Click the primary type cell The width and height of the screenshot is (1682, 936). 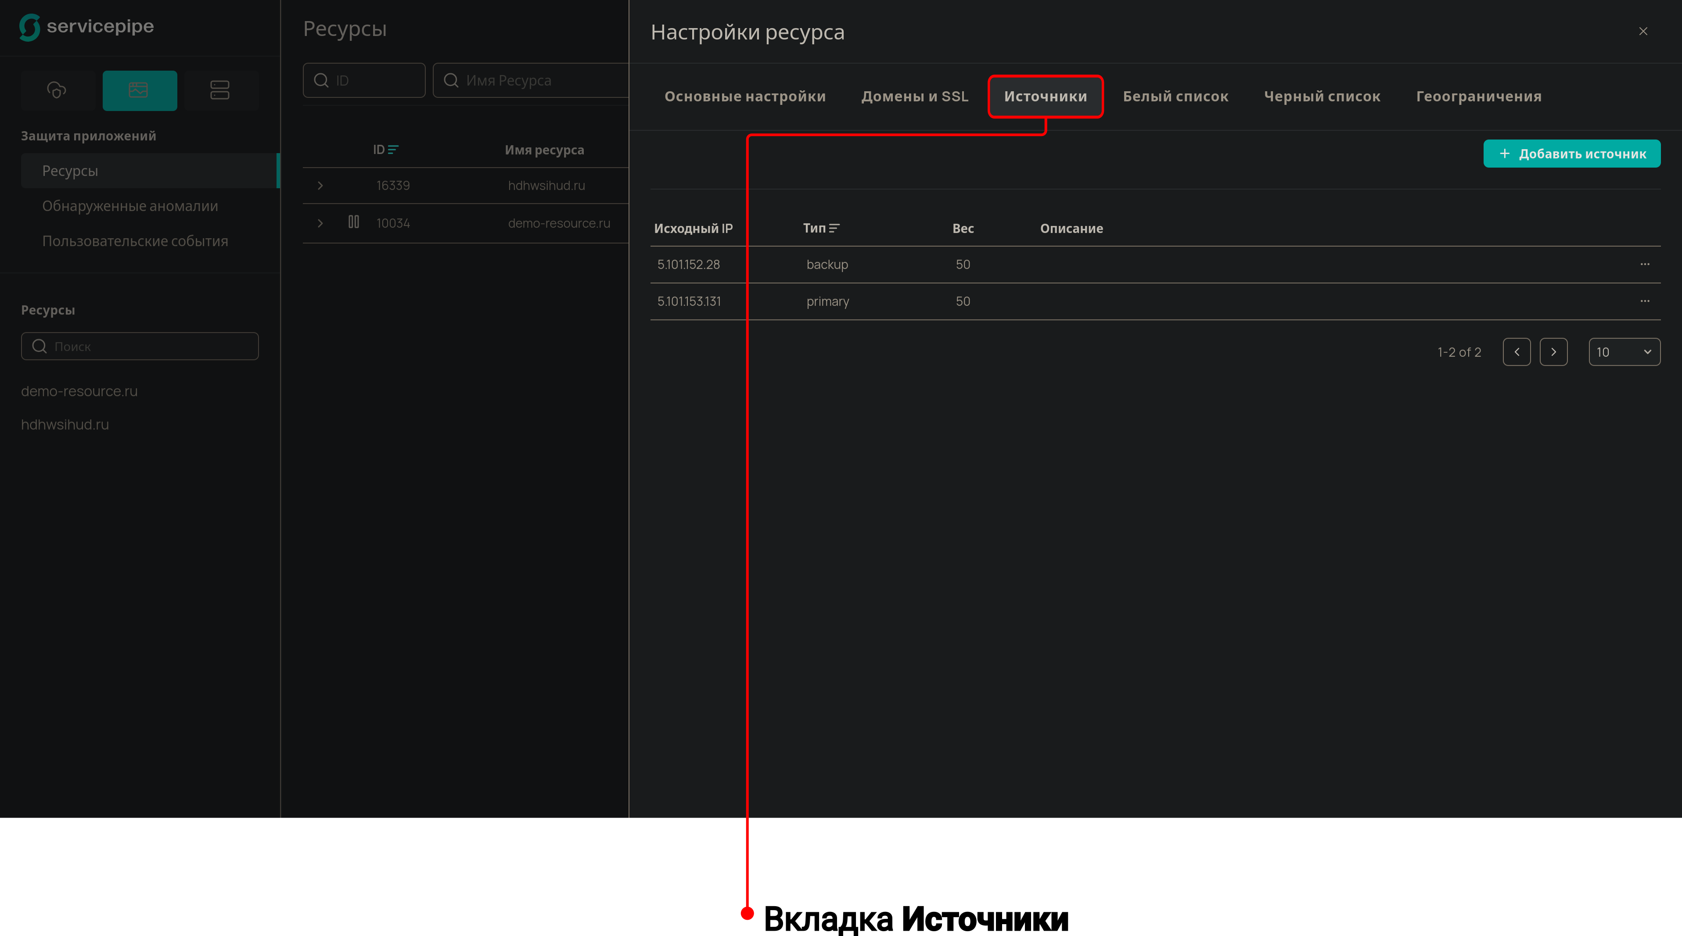827,301
